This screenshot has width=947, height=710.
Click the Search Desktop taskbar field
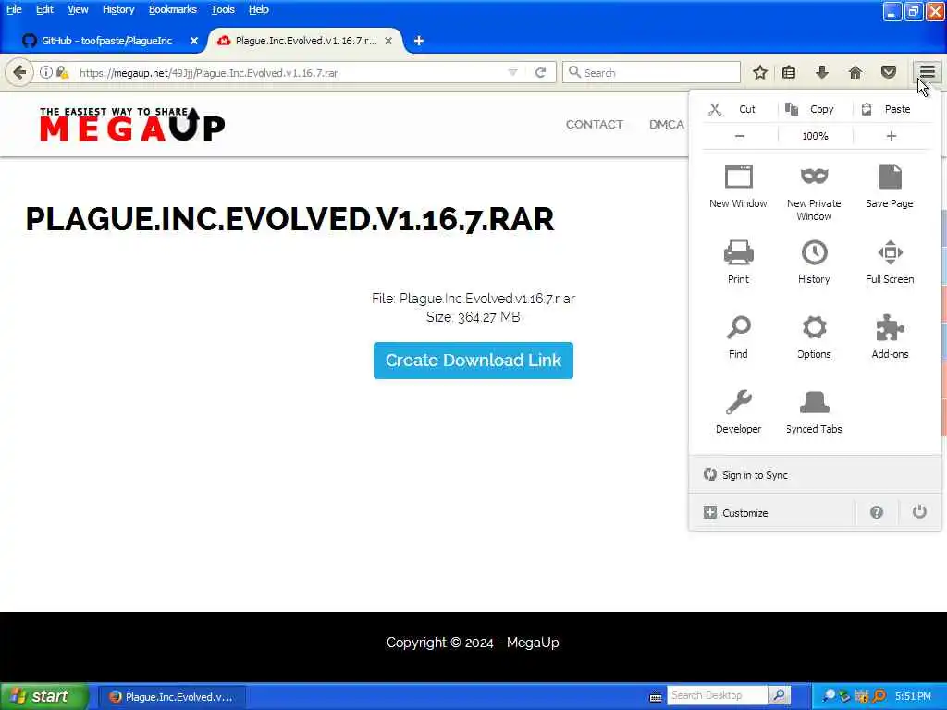717,695
